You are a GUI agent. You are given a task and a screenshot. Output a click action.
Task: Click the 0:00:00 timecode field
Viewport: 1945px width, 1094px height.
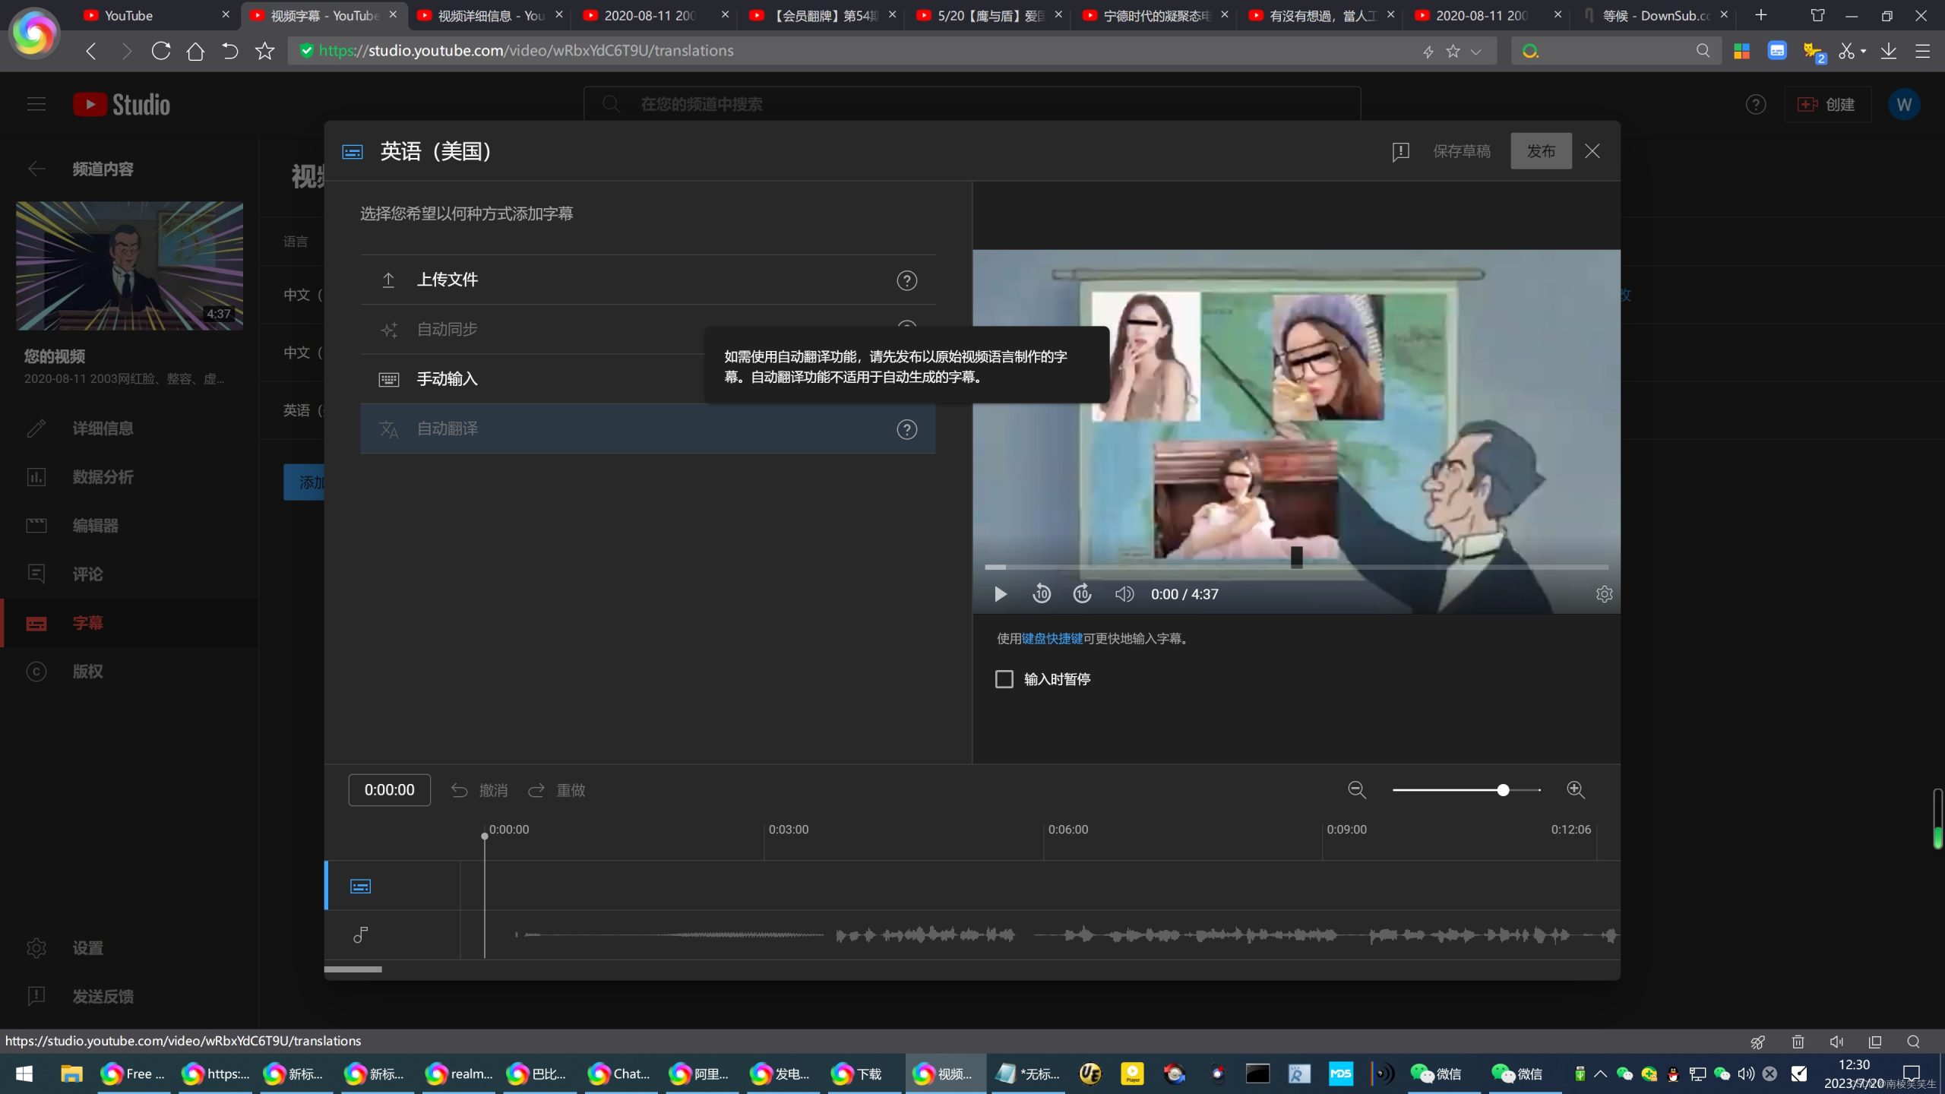point(389,790)
